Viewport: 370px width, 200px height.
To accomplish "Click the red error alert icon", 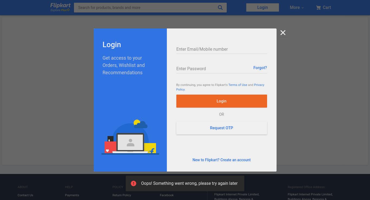I will [x=134, y=183].
